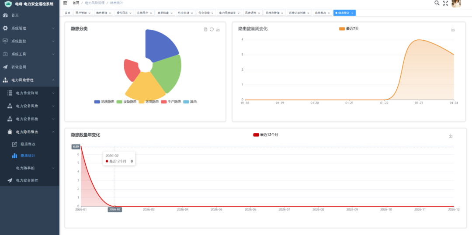Open 电力综合监控 from the sidebar
This screenshot has height=235, width=472.
(x=30, y=180)
